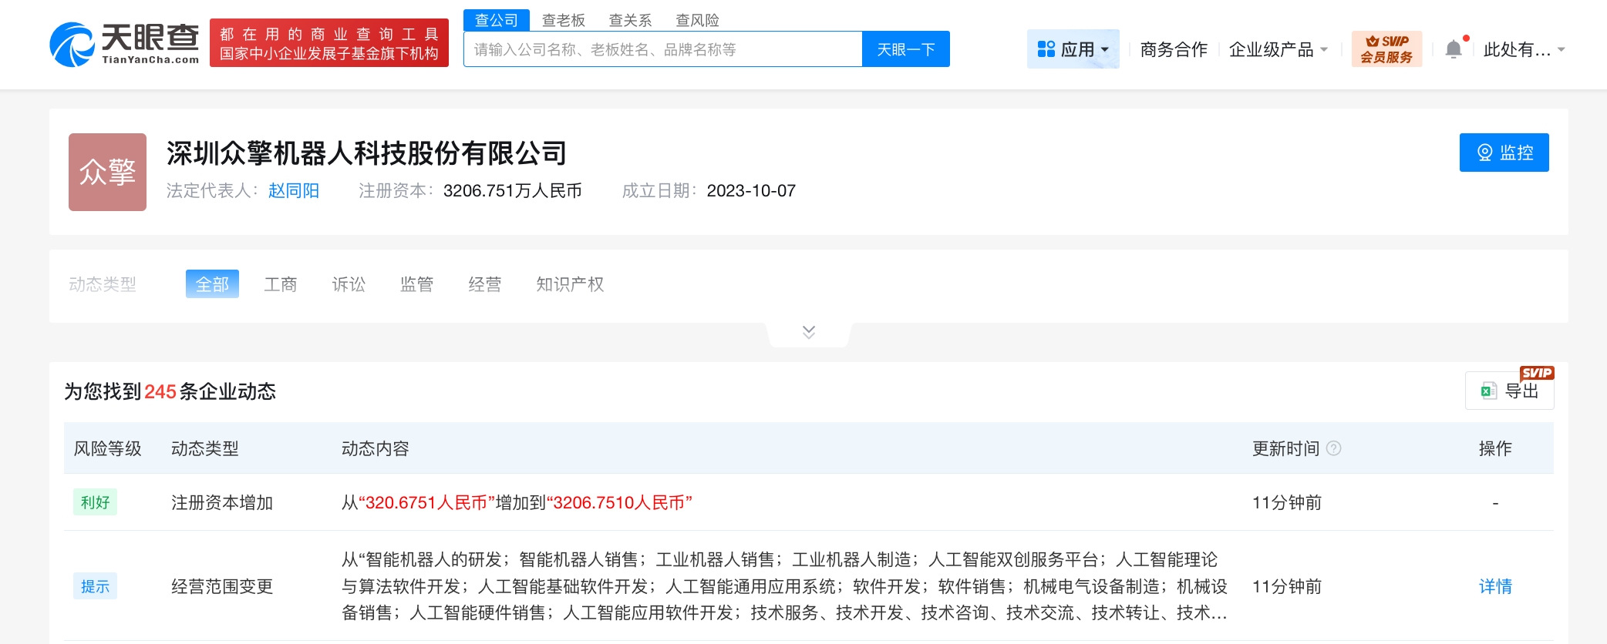Image resolution: width=1607 pixels, height=644 pixels.
Task: Filter dynamics by 诉讼
Action: click(x=349, y=284)
